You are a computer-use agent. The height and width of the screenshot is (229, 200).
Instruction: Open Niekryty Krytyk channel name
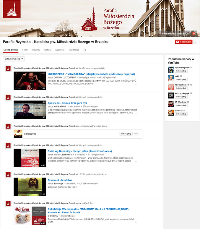tap(182, 93)
